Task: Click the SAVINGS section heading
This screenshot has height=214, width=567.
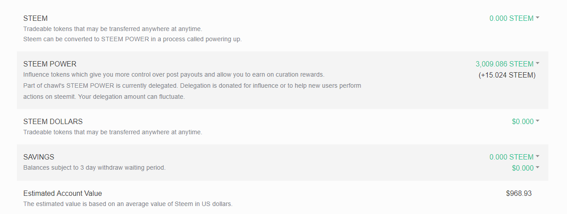Action: click(x=39, y=157)
